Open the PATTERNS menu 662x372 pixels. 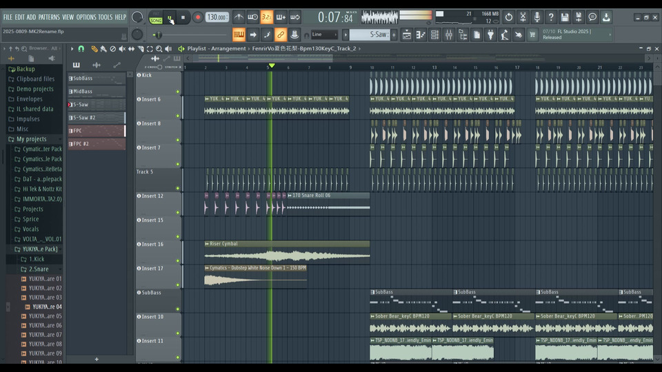point(49,17)
